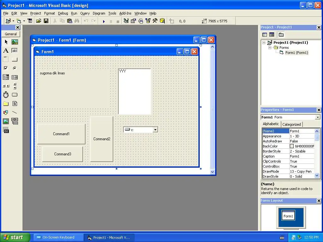
Task: Select the CommandButton control tool
Action: tap(15, 60)
